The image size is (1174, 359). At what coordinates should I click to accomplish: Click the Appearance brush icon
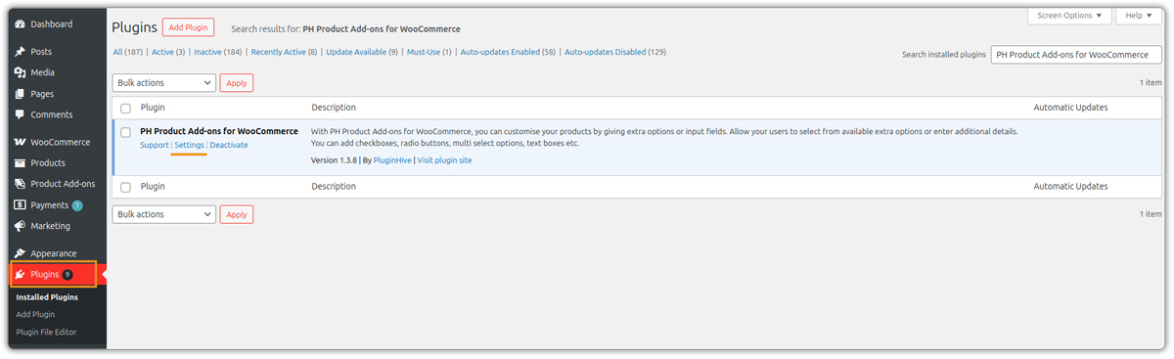point(20,253)
